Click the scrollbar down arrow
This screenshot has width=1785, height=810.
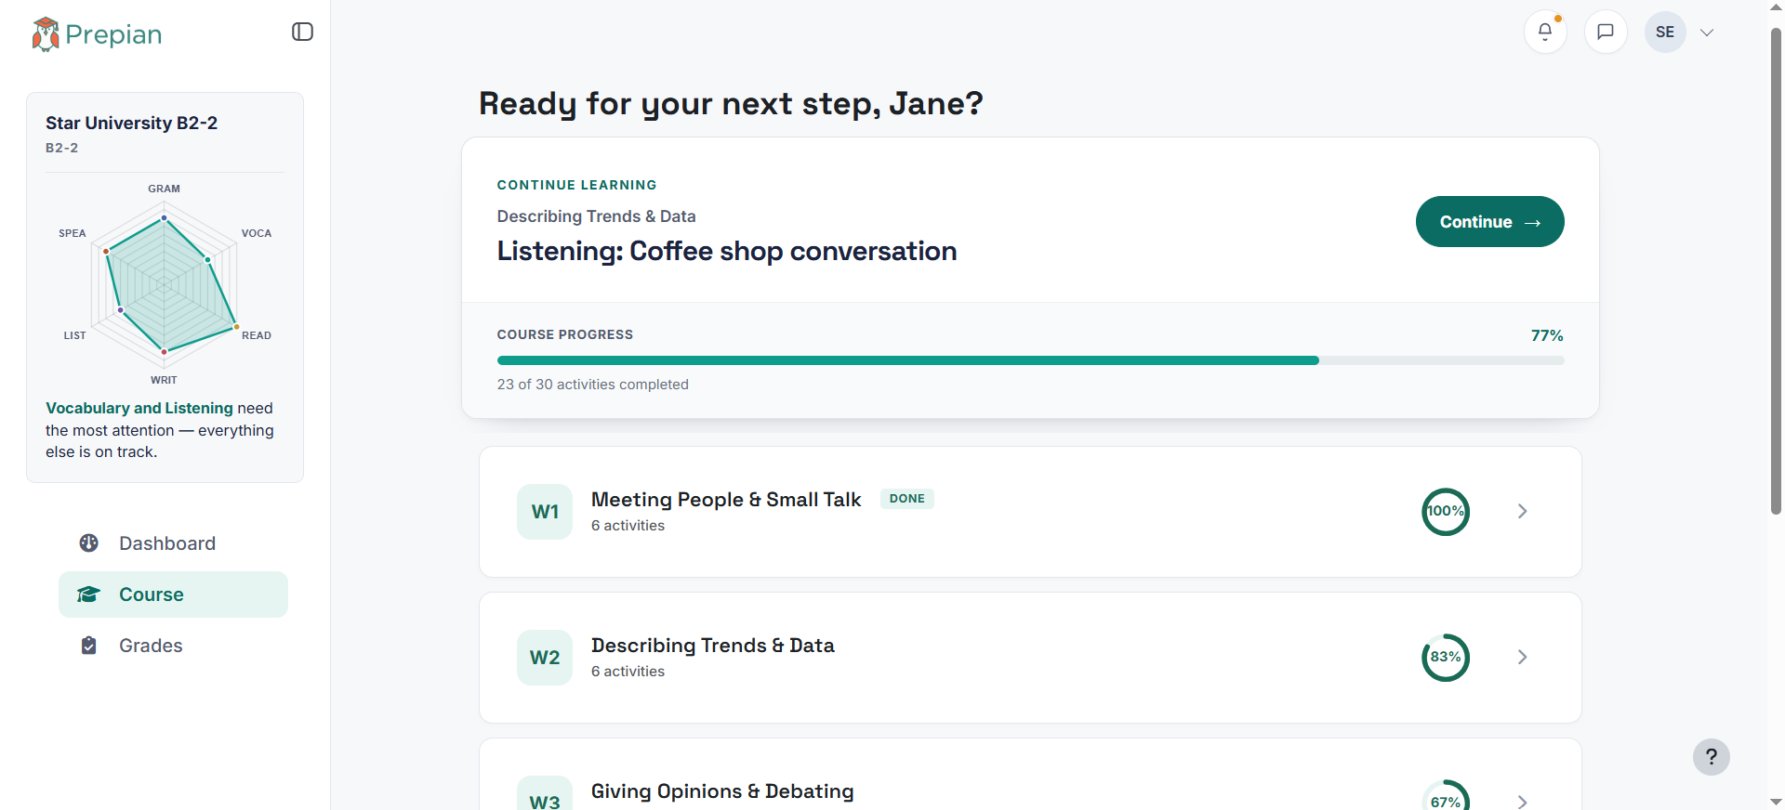(1776, 801)
